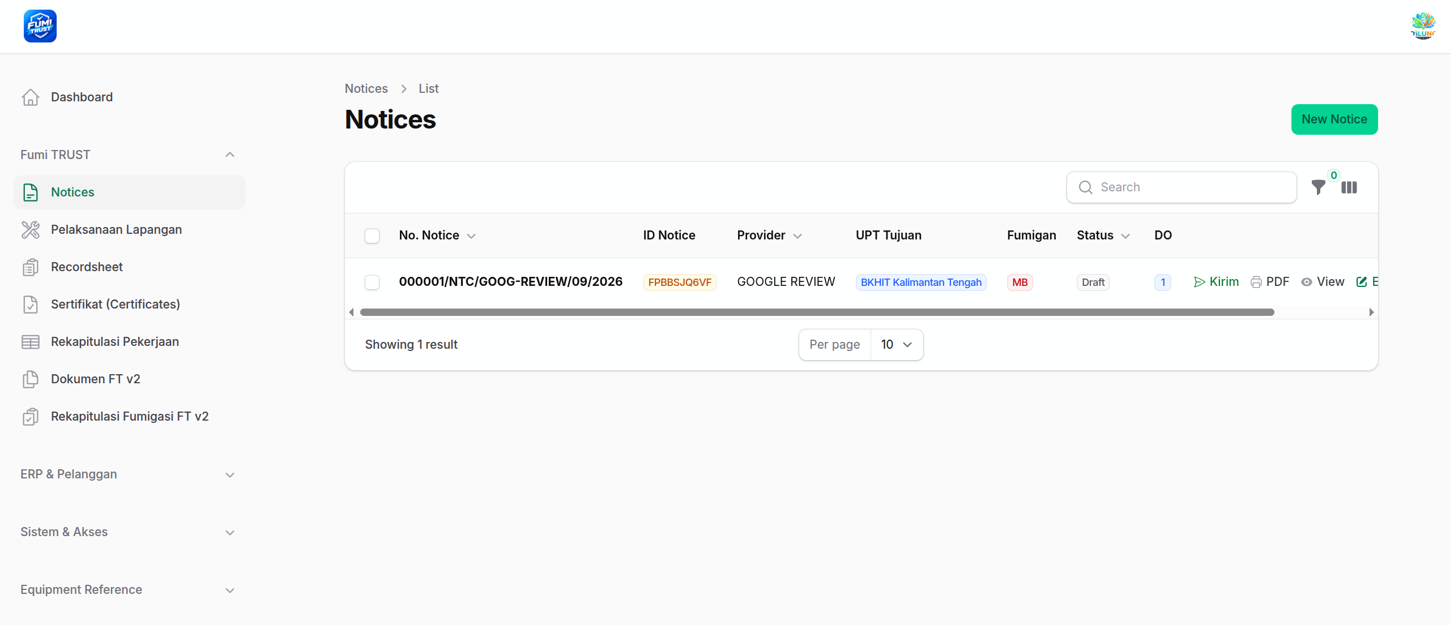Image resolution: width=1450 pixels, height=625 pixels.
Task: Open the toggle columns icon
Action: [x=1349, y=187]
